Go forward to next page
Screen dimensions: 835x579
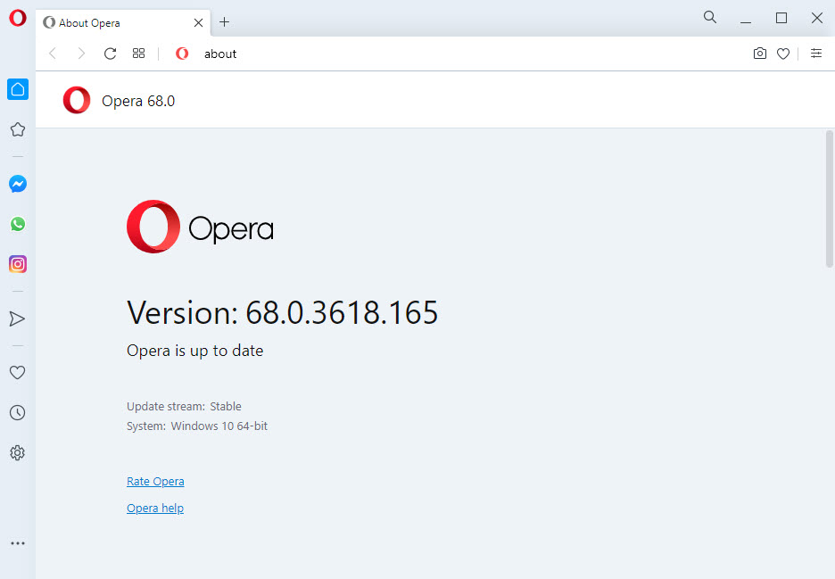81,54
